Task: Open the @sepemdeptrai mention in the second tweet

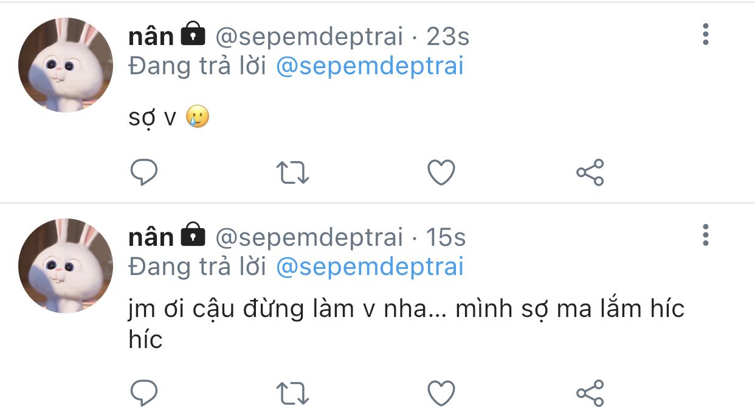Action: pyautogui.click(x=370, y=266)
